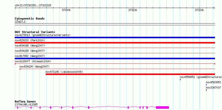Click the 37300k ruler tick label

tap(66, 10)
